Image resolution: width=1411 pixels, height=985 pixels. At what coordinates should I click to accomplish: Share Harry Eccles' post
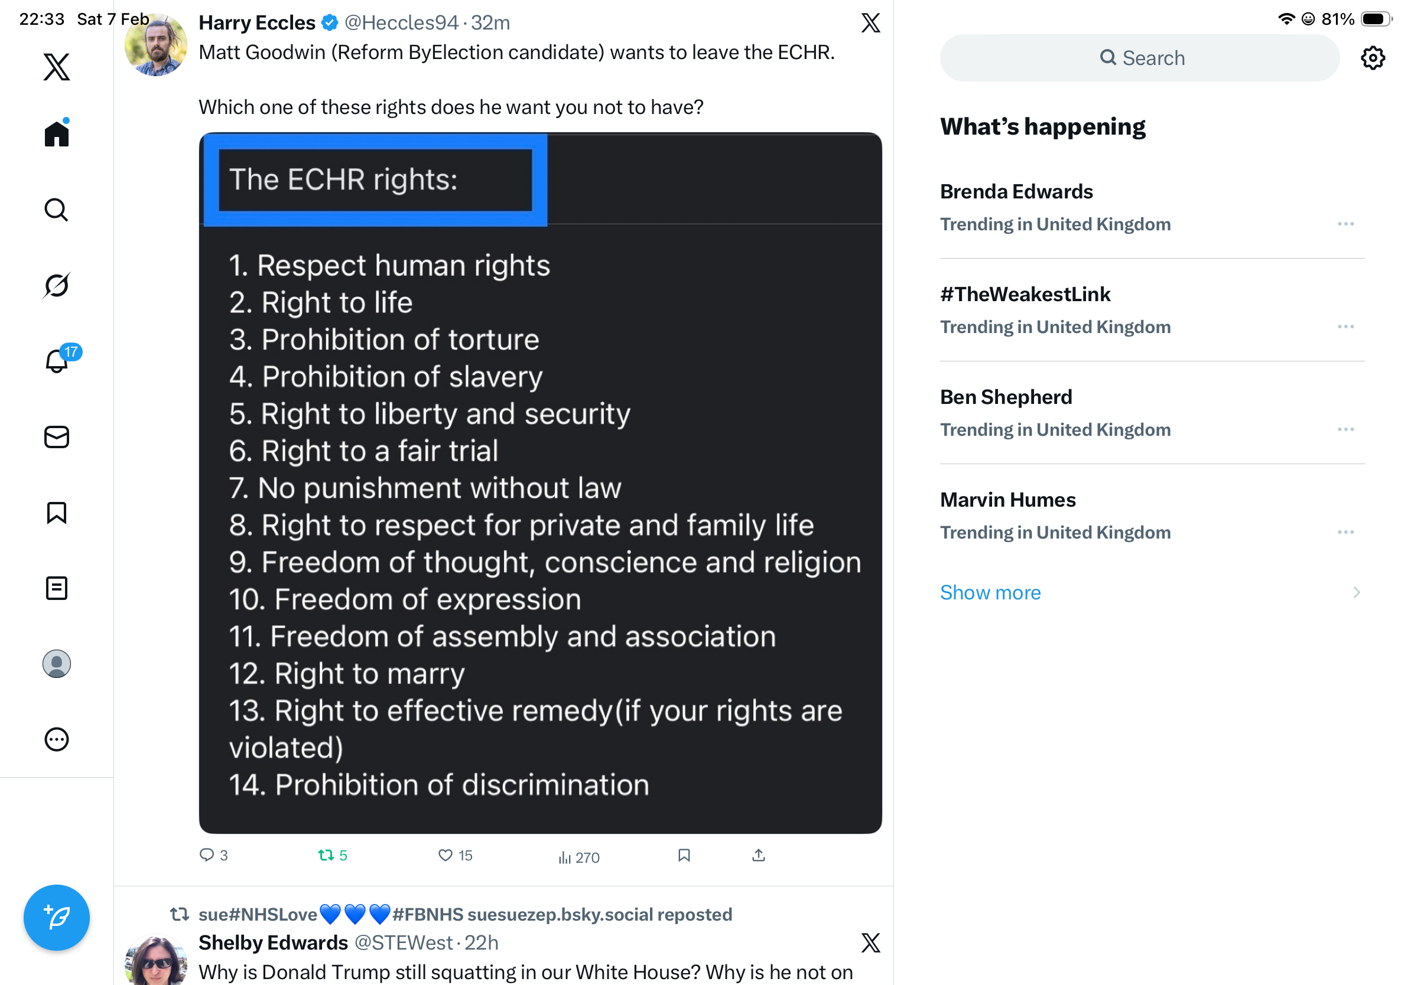758,855
